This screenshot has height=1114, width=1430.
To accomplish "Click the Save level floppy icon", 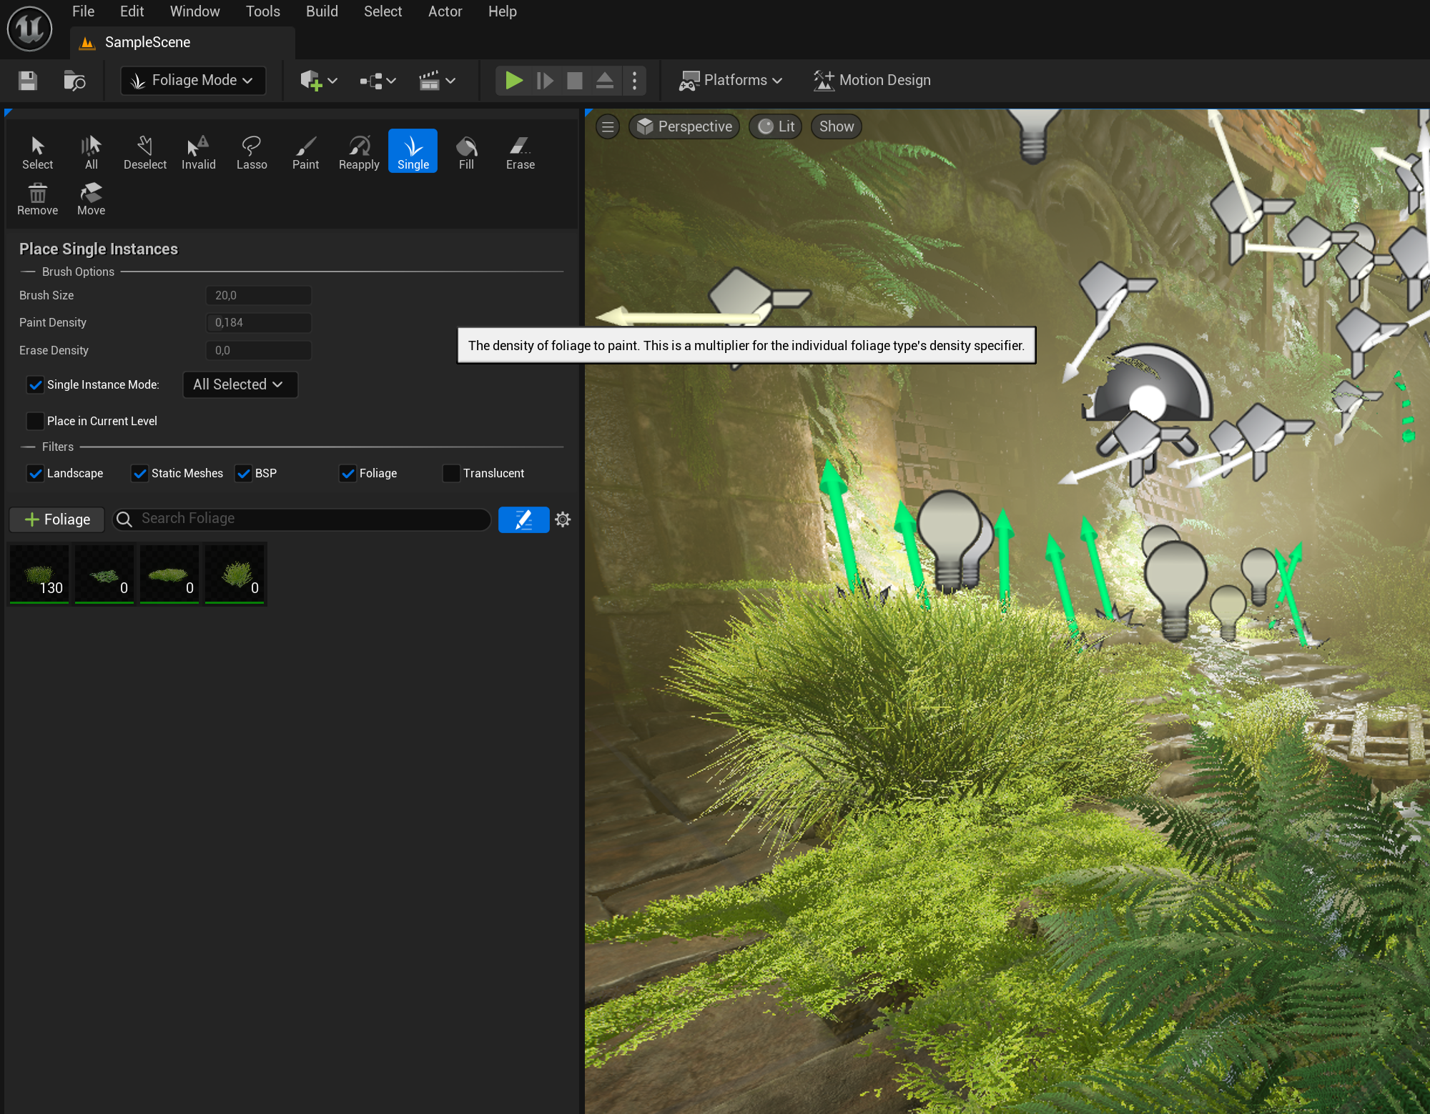I will [28, 81].
